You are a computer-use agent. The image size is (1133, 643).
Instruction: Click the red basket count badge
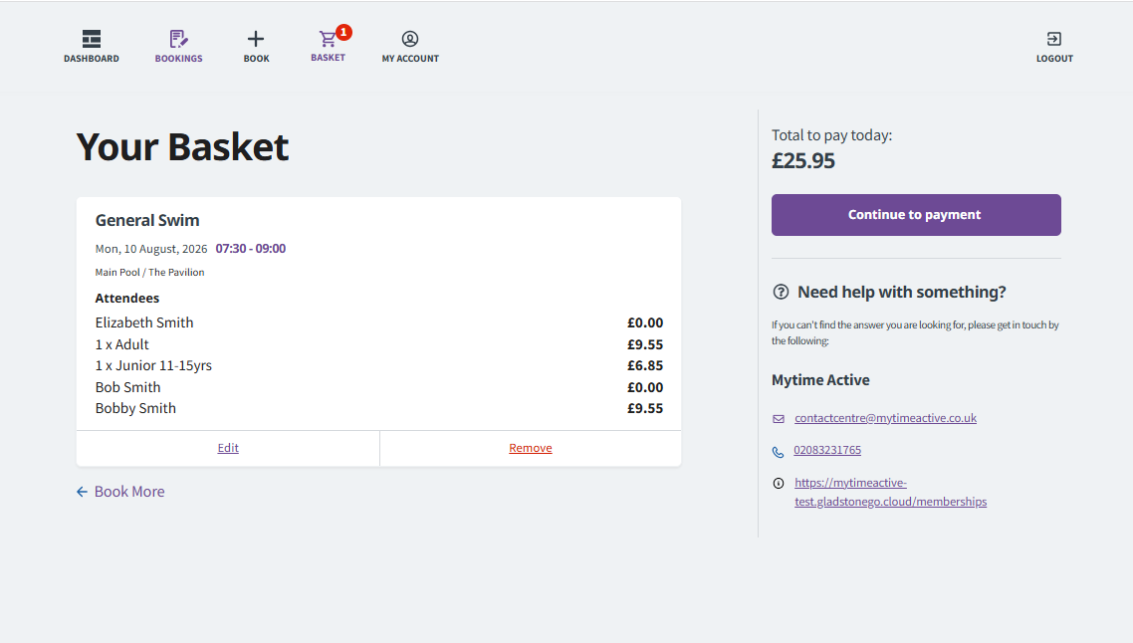click(x=343, y=32)
